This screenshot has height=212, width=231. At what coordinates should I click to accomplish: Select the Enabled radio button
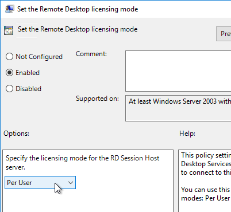pyautogui.click(x=9, y=73)
